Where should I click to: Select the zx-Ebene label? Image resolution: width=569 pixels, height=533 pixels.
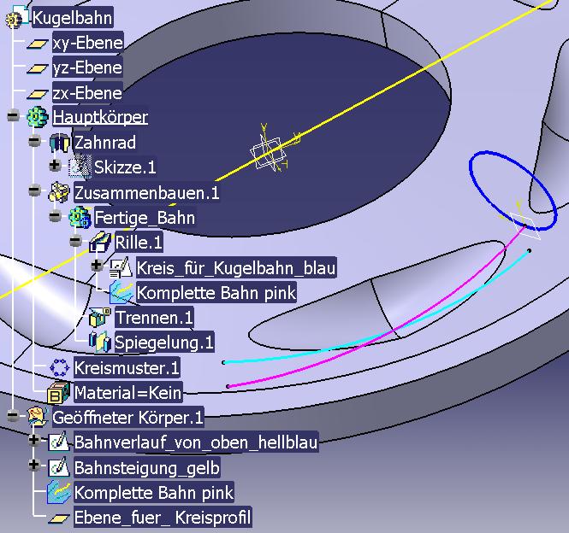[x=87, y=93]
